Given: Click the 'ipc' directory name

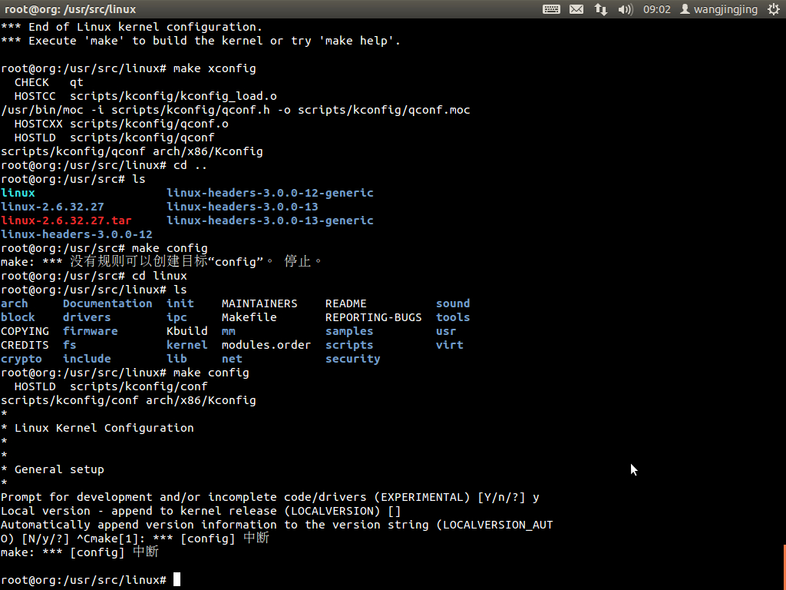Looking at the screenshot, I should [177, 318].
